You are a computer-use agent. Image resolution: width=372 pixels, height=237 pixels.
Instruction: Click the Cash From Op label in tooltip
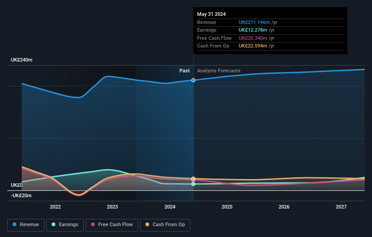(213, 46)
